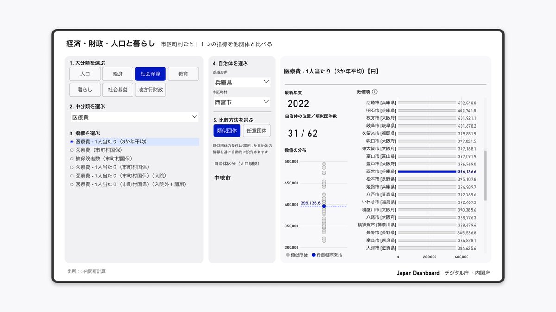Click the 長野市 [長野県] row

[422, 232]
